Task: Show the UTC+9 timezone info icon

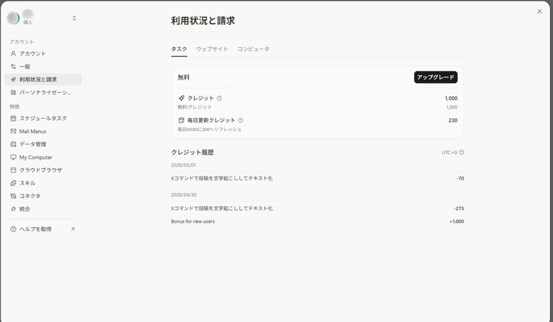Action: pyautogui.click(x=461, y=152)
